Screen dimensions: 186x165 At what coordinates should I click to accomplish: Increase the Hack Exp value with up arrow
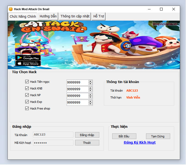[90, 102]
